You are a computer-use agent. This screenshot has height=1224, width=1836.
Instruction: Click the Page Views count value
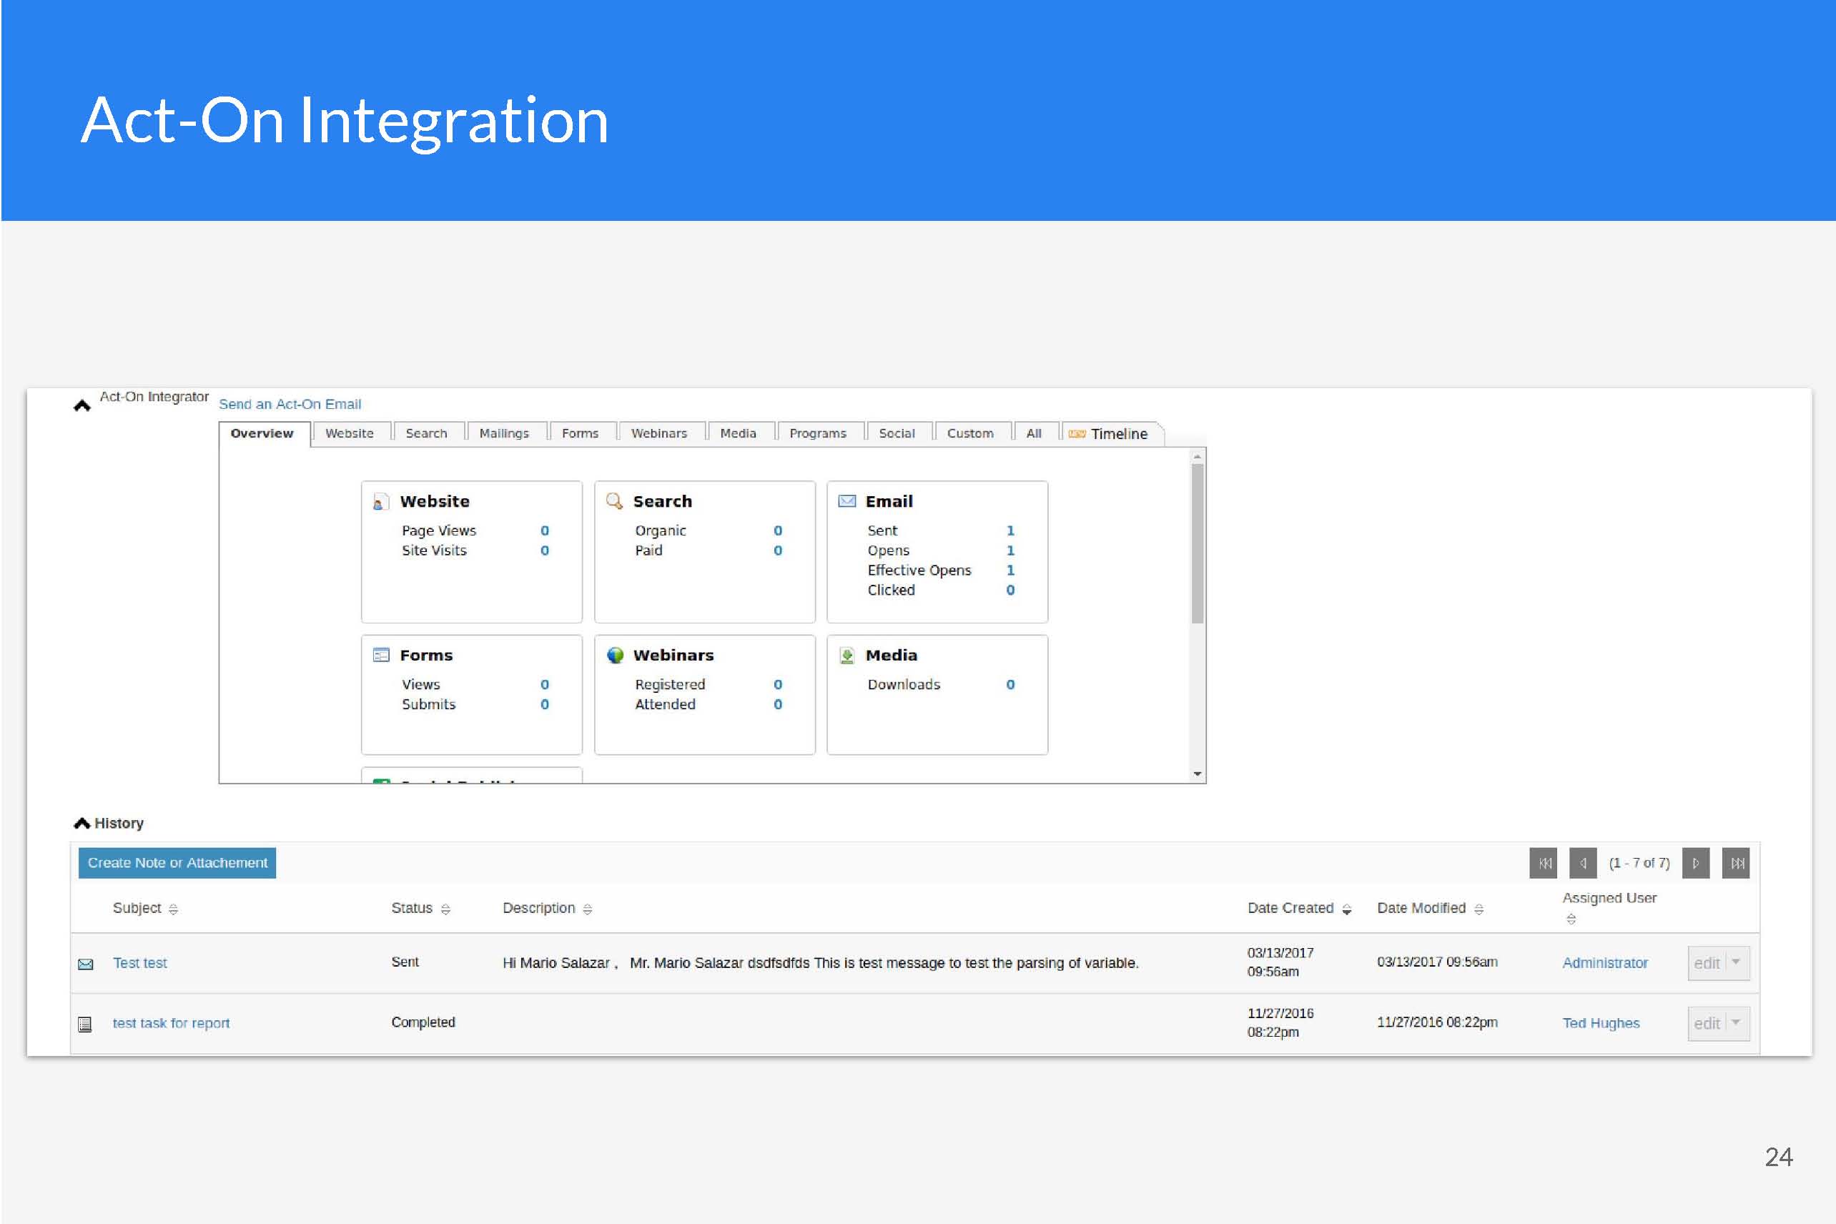(x=545, y=530)
